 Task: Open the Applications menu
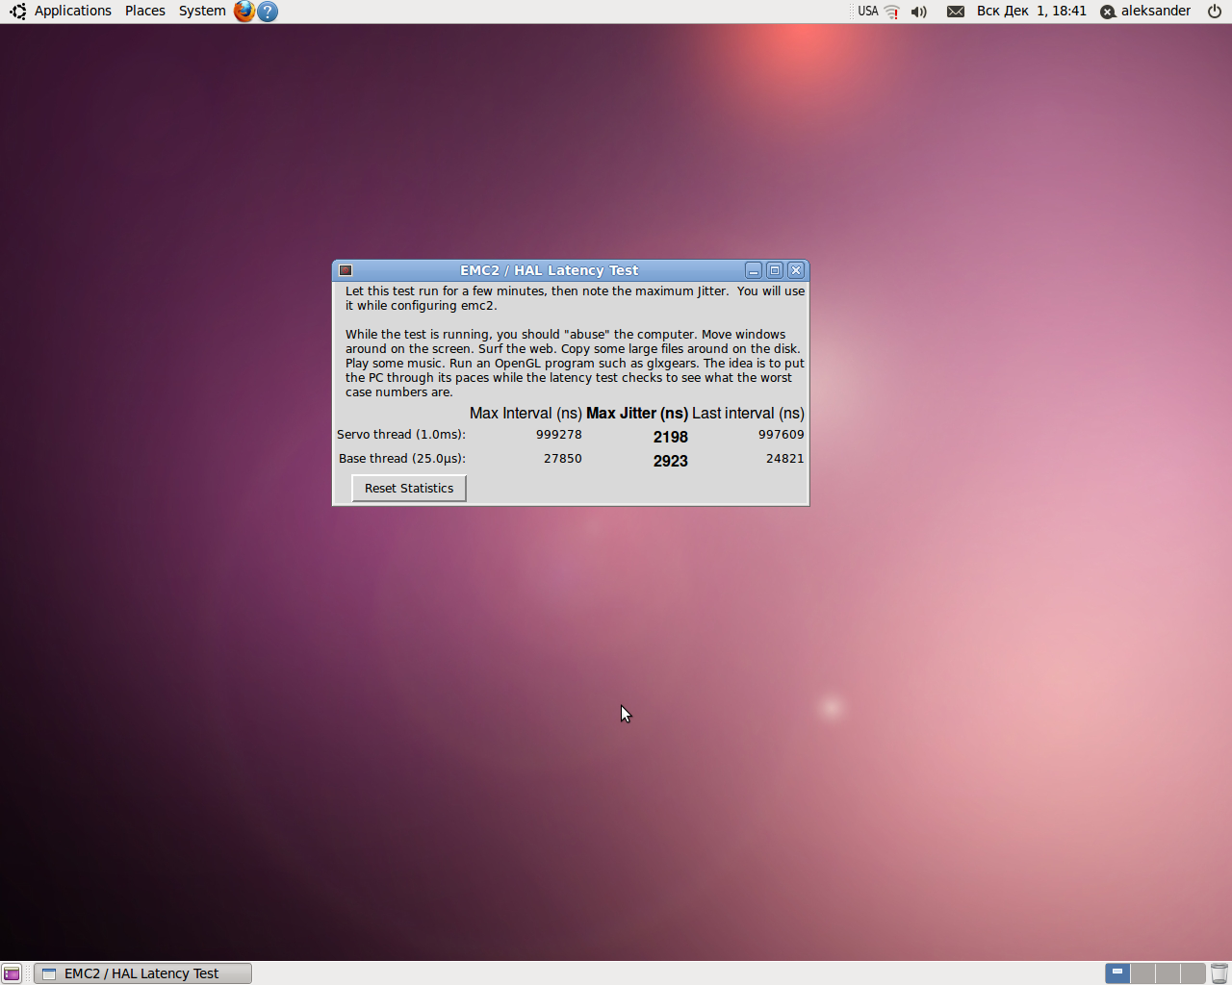coord(73,11)
